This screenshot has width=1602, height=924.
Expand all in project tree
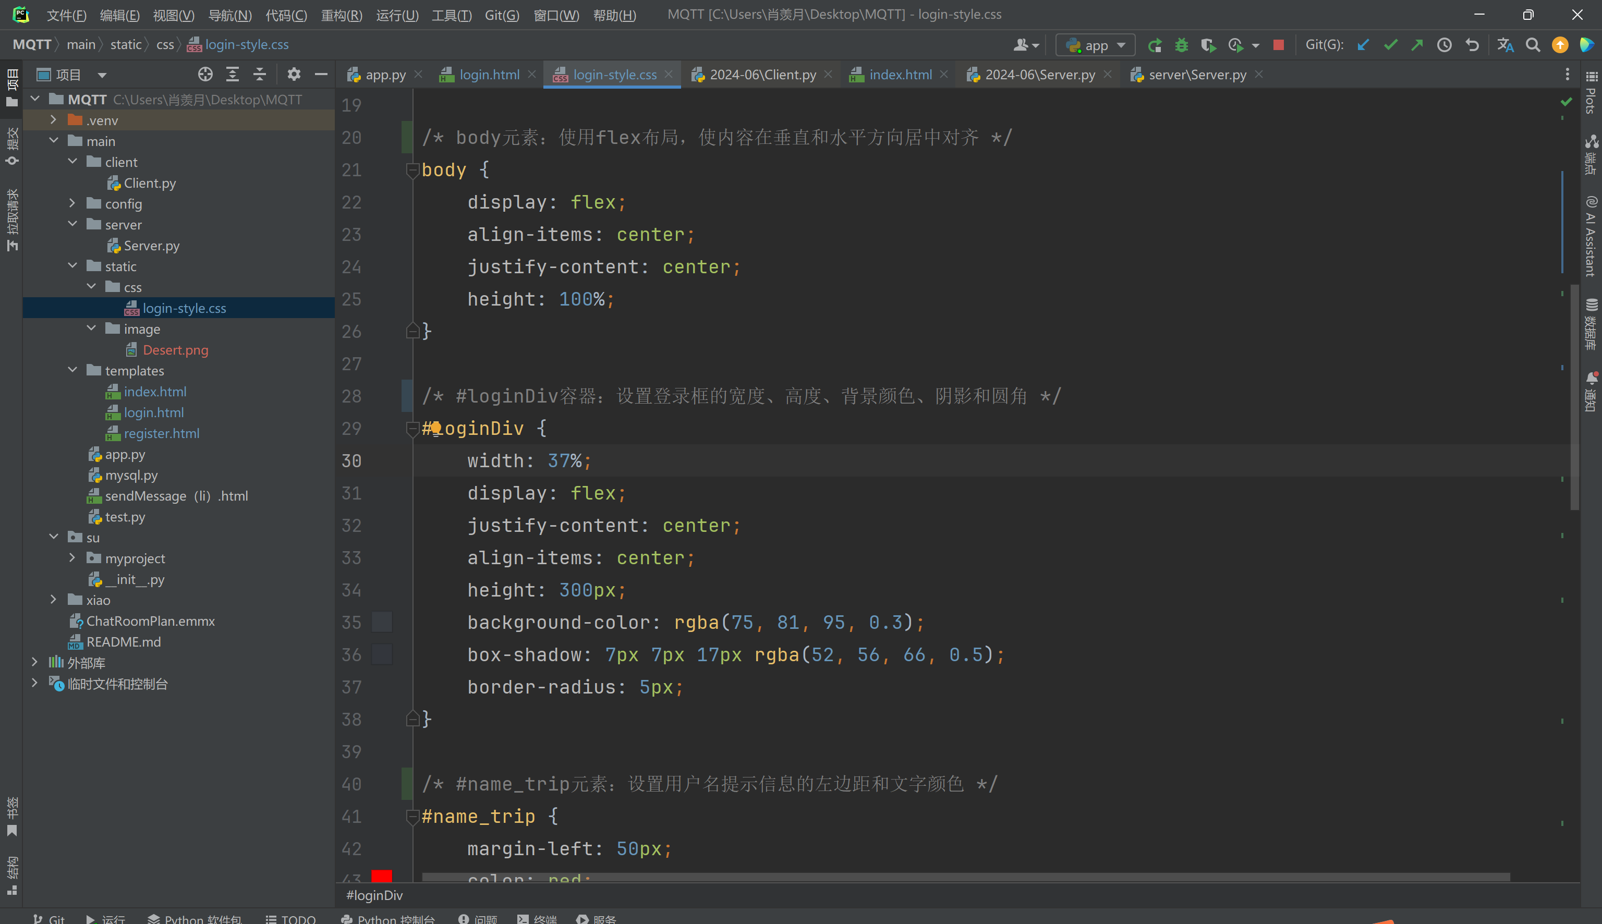tap(233, 74)
